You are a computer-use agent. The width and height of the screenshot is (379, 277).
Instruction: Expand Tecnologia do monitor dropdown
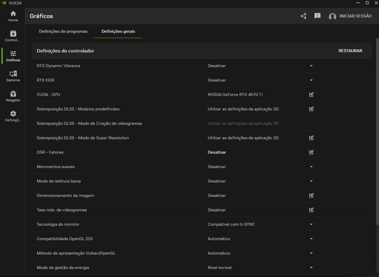click(311, 224)
